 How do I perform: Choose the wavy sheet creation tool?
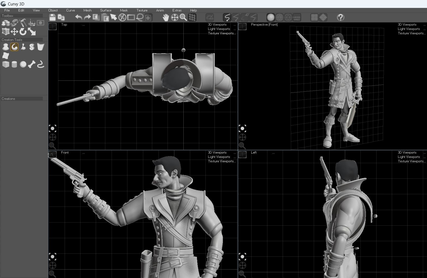point(5,56)
